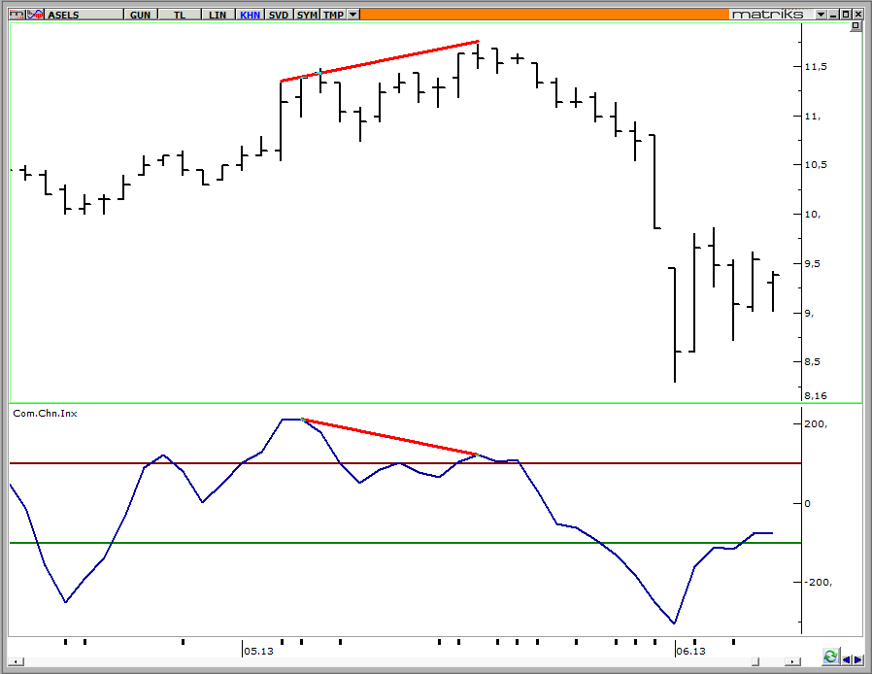Click the horizontal scrollbar right arrow
The height and width of the screenshot is (674, 872).
point(792,661)
